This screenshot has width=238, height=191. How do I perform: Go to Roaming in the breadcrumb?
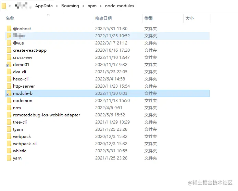coord(70,6)
